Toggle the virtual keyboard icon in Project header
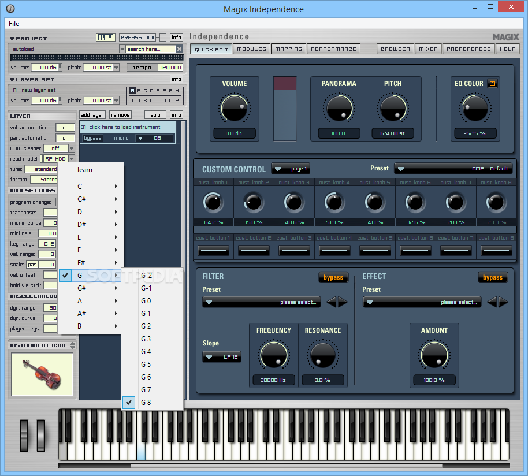The height and width of the screenshot is (476, 528). click(106, 38)
